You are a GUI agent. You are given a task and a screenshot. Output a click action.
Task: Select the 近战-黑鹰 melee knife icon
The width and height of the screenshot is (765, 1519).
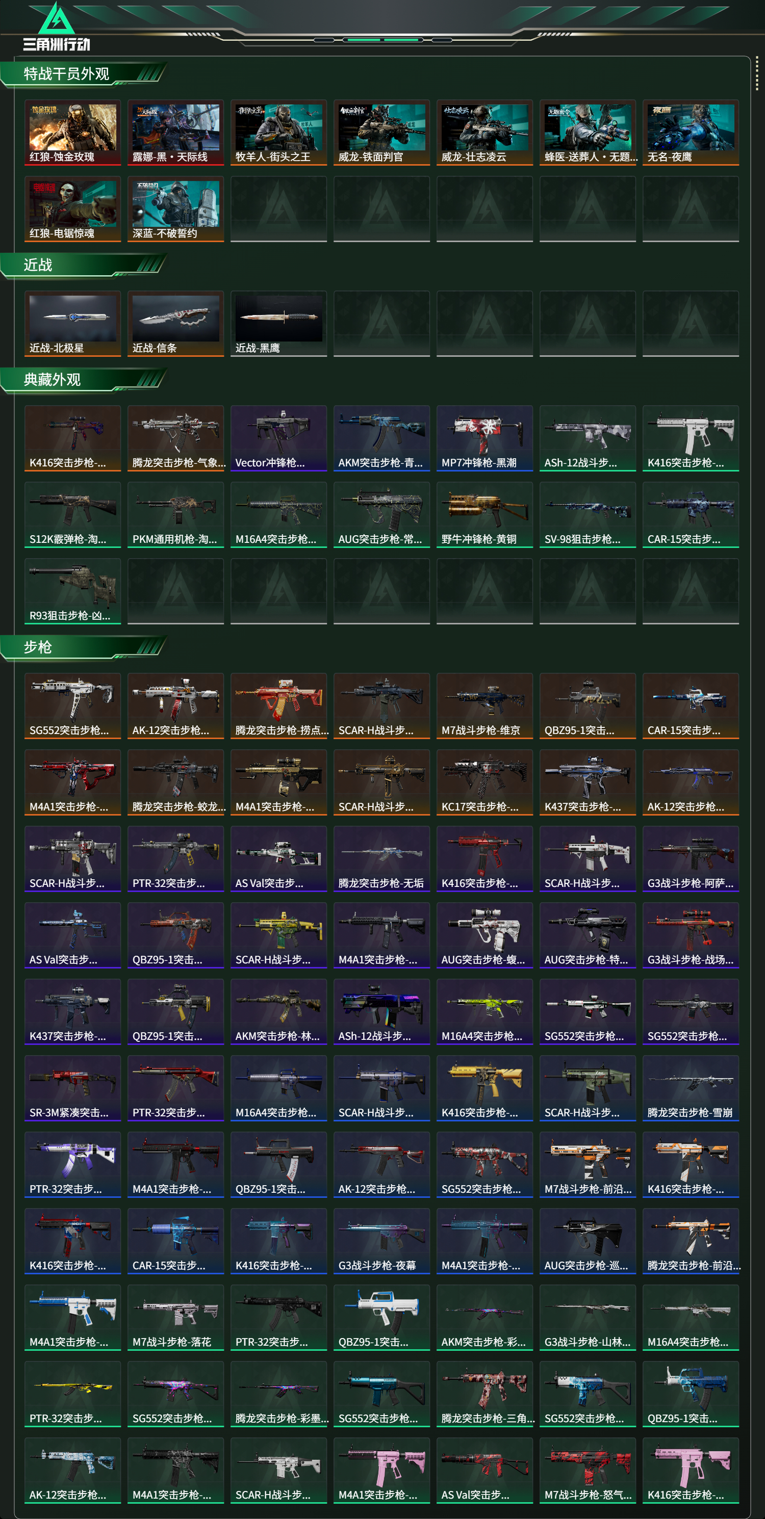[x=278, y=324]
